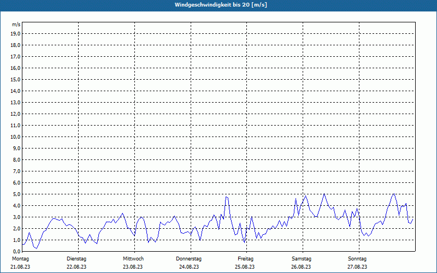Select the date 23.08.23

pyautogui.click(x=133, y=267)
